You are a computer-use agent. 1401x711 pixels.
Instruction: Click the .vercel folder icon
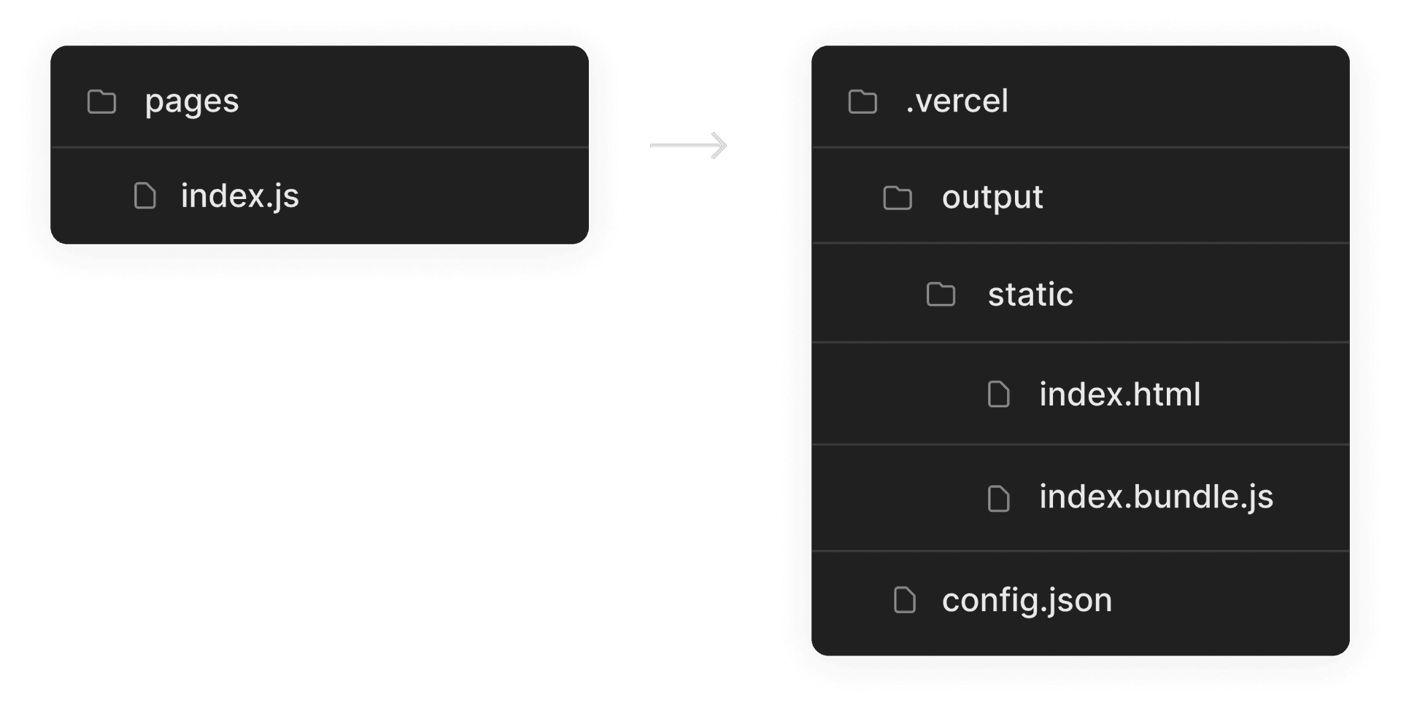pos(862,102)
